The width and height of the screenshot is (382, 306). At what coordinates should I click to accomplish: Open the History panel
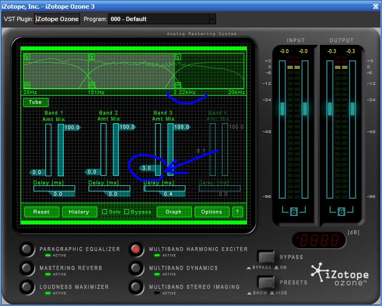79,211
